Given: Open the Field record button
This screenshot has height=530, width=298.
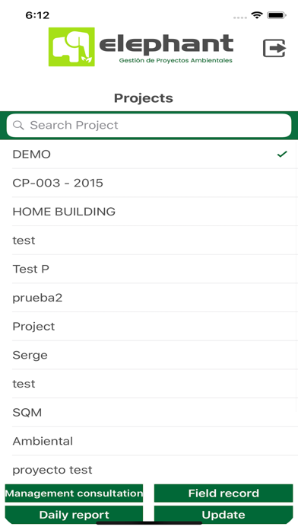Looking at the screenshot, I should point(223,493).
